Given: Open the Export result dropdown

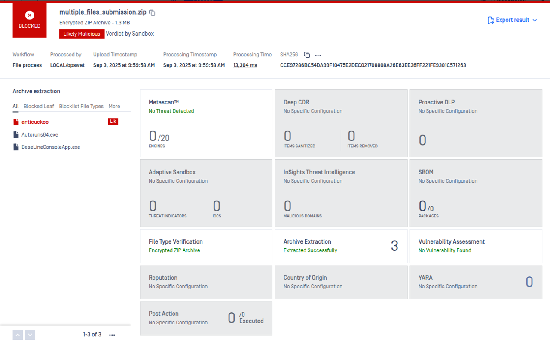Looking at the screenshot, I should (512, 20).
